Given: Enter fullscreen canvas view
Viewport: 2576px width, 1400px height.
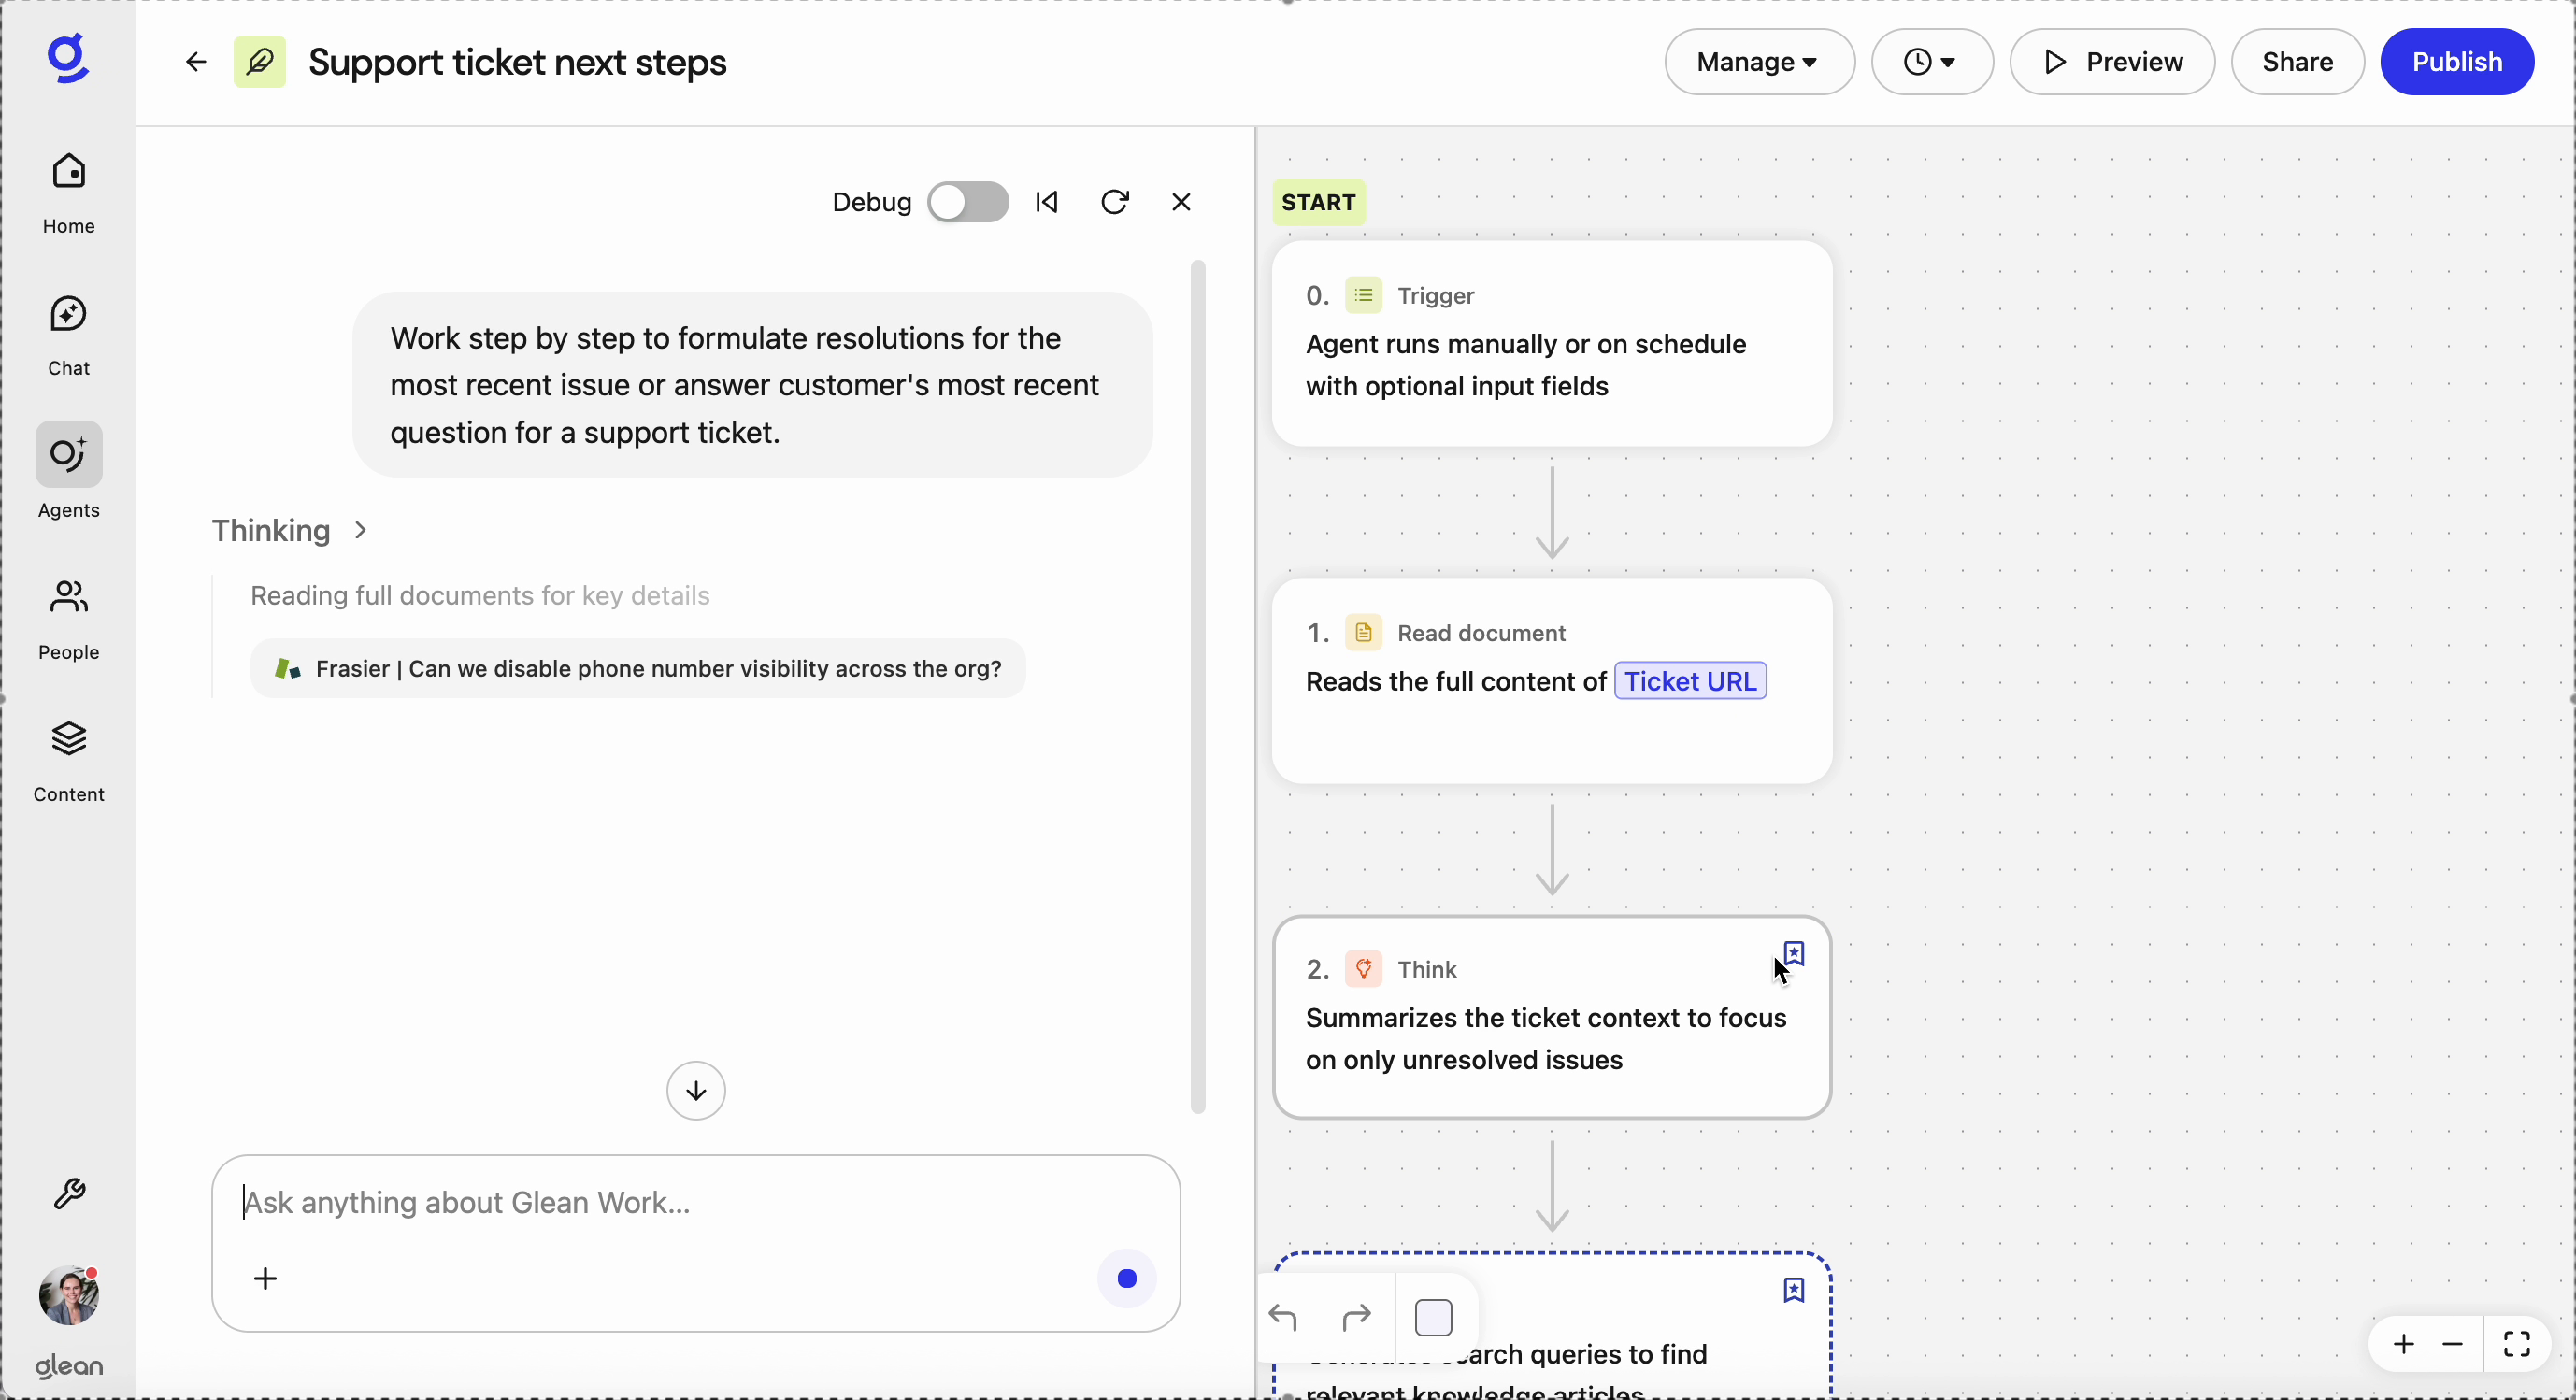Looking at the screenshot, I should 2518,1345.
